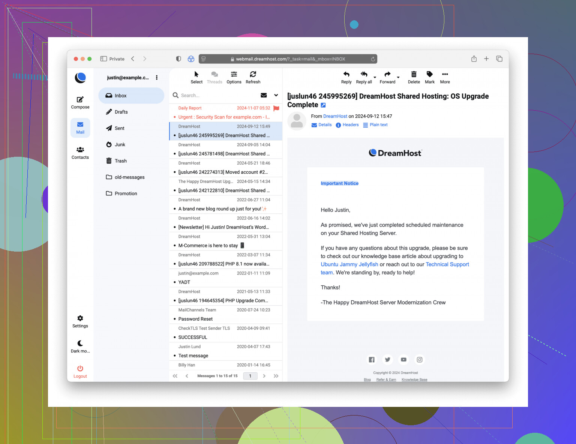Expand the Forward options arrow
This screenshot has height=444, width=576.
click(398, 78)
